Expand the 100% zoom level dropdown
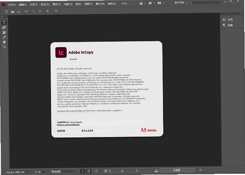This screenshot has height=175, width=245. (134, 3)
